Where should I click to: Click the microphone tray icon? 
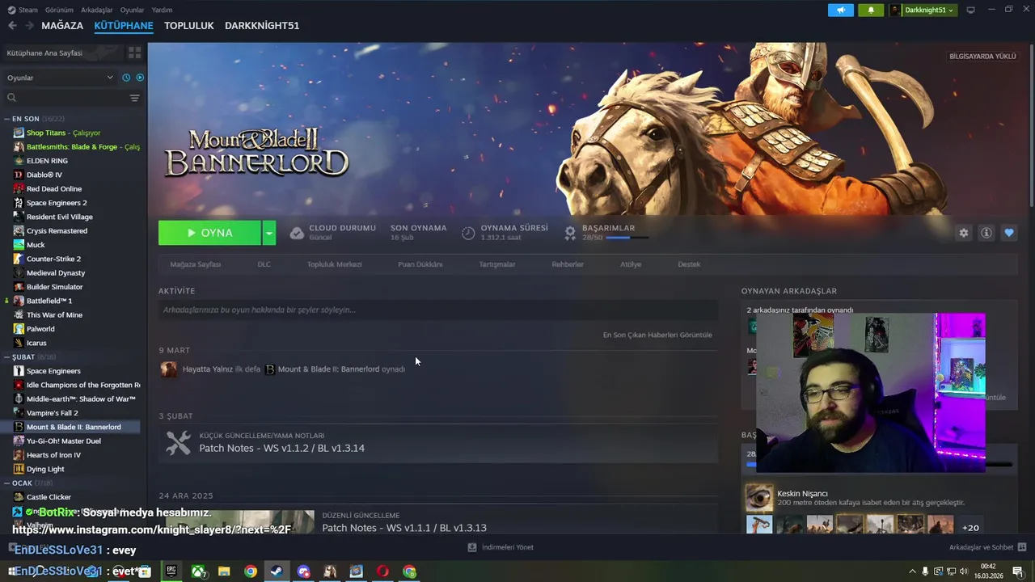pyautogui.click(x=925, y=571)
